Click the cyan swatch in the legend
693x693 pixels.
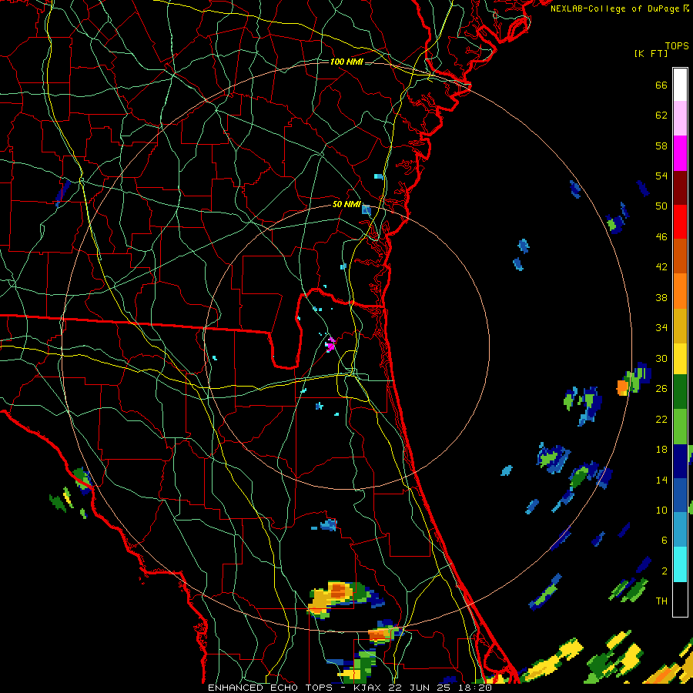coord(680,564)
